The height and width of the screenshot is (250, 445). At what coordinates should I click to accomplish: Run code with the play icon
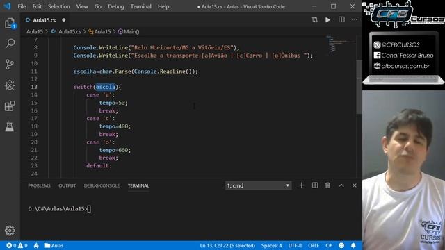327,20
